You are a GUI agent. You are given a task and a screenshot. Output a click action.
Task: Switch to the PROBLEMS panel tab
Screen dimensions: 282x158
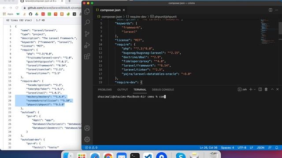coord(105,90)
